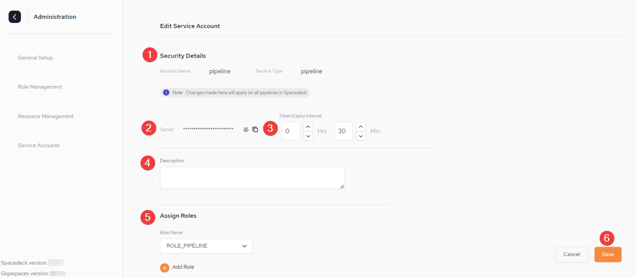The width and height of the screenshot is (636, 278).
Task: Open the ROLE_PIPELINE Role Name dropdown
Action: 206,246
